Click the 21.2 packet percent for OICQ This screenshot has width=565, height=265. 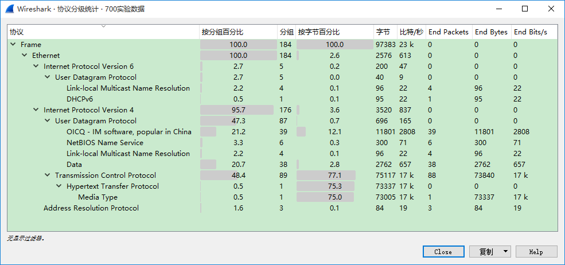click(239, 132)
